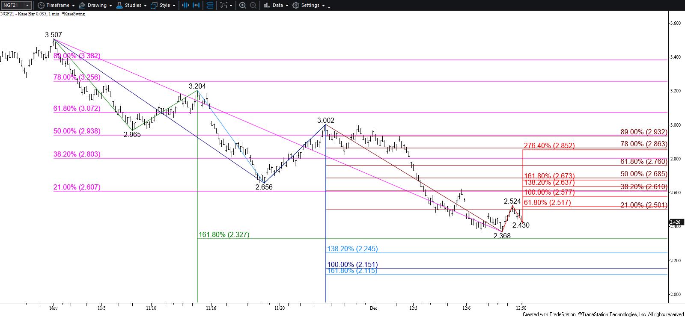Click the decrease bar spacing icon
This screenshot has height=317, width=685.
[185, 6]
